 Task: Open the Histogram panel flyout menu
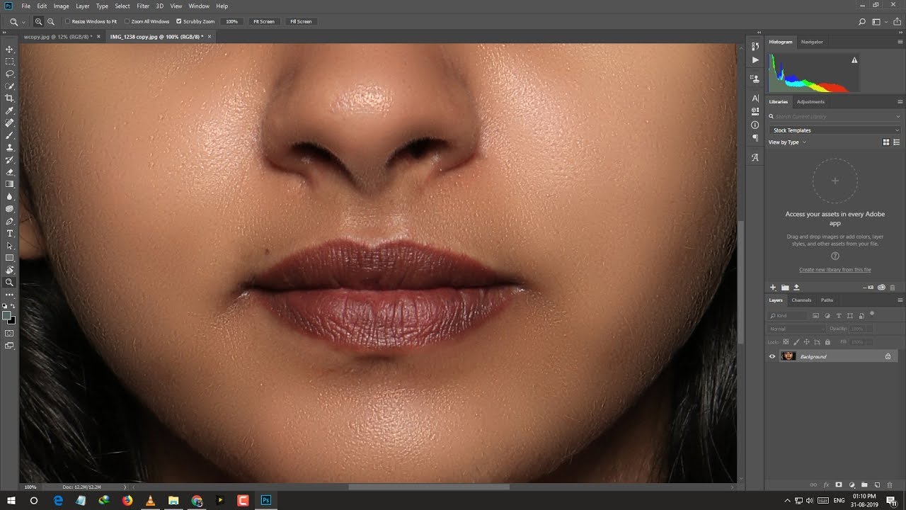pyautogui.click(x=900, y=42)
